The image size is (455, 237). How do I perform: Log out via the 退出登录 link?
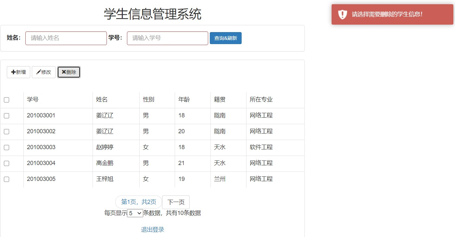click(153, 230)
